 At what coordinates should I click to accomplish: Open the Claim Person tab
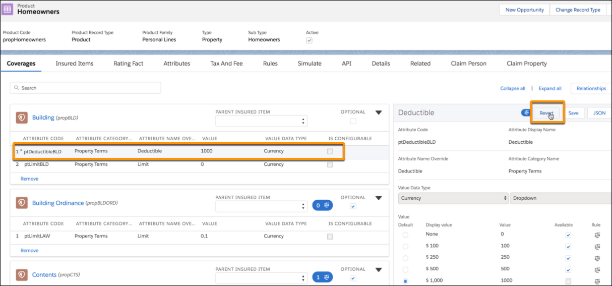tap(469, 64)
